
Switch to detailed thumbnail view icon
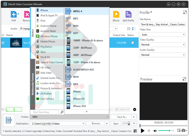click(134, 29)
